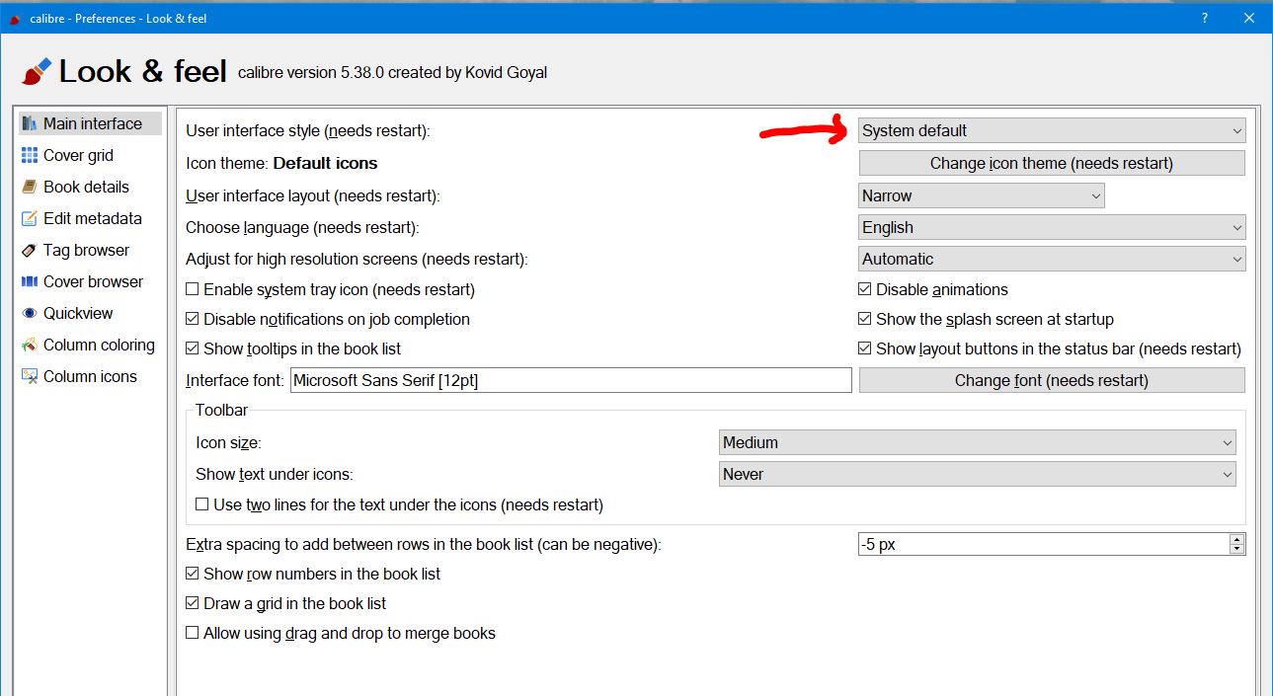1273x696 pixels.
Task: Open the User interface style dropdown
Action: pyautogui.click(x=1052, y=130)
